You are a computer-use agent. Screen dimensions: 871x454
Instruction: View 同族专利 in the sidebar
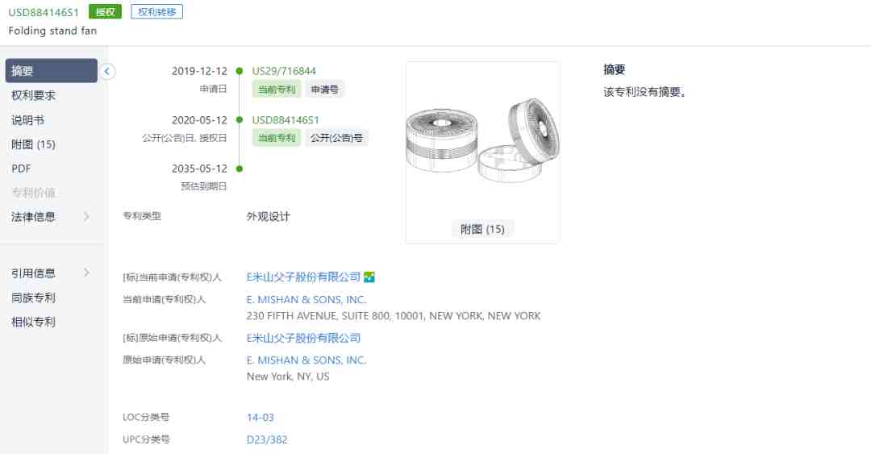click(x=33, y=298)
